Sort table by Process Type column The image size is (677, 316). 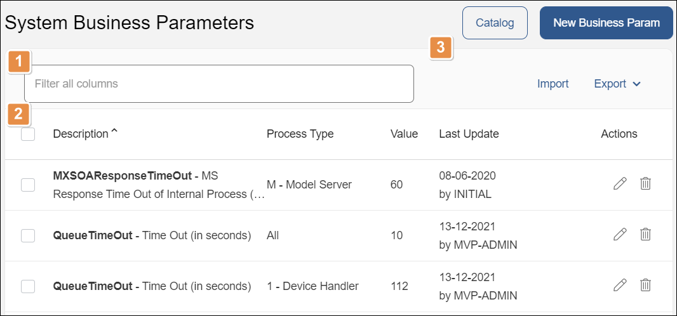pos(300,134)
